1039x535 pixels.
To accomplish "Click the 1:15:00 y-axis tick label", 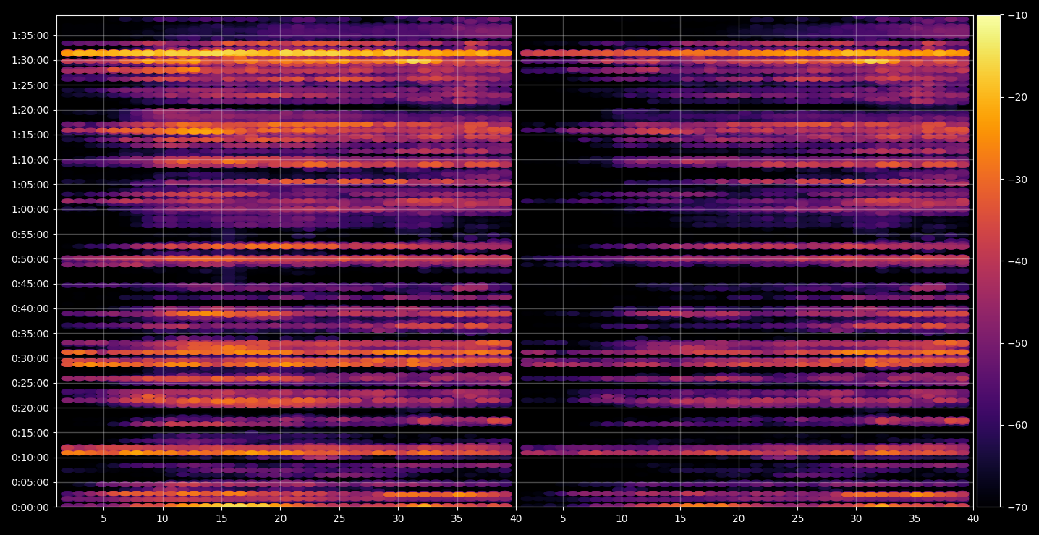I will 30,135.
